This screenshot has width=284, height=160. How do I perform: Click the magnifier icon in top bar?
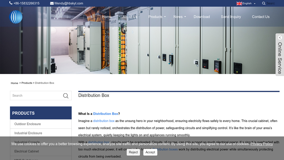pos(264,3)
